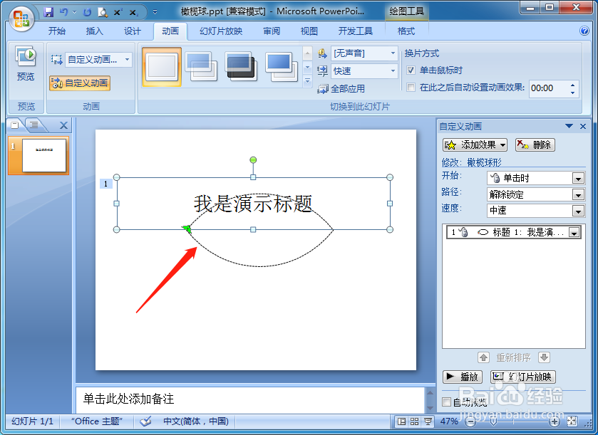
Task: Open the Custom Animation pane options arrow
Action: coord(569,126)
